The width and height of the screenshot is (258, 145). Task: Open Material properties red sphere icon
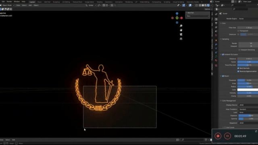[x=216, y=60]
